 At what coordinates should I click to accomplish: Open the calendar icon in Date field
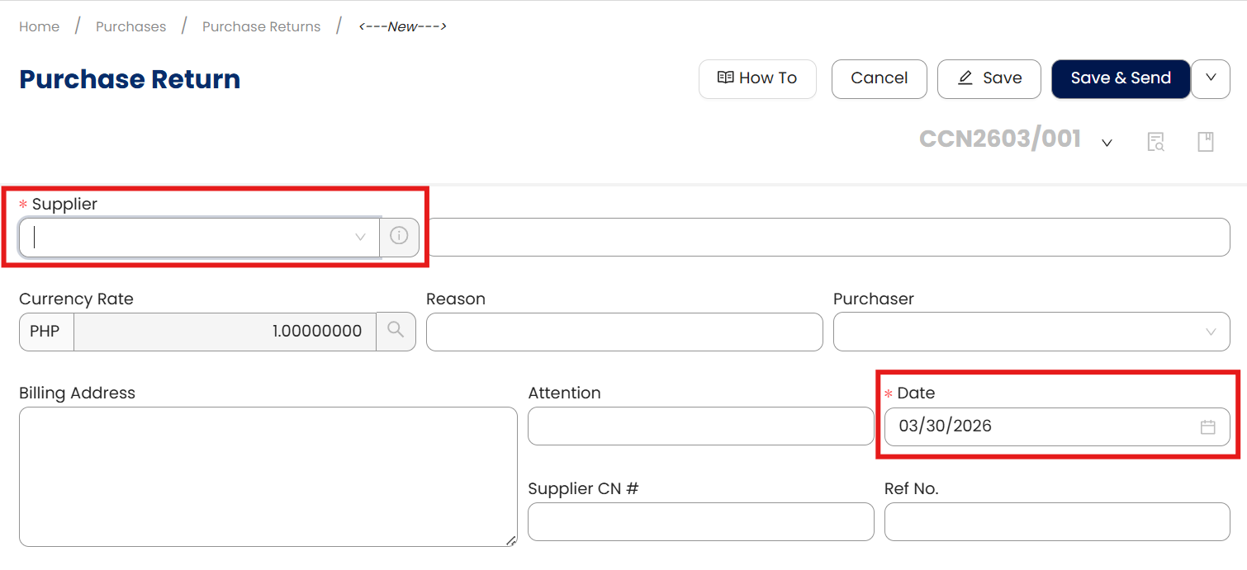point(1207,426)
